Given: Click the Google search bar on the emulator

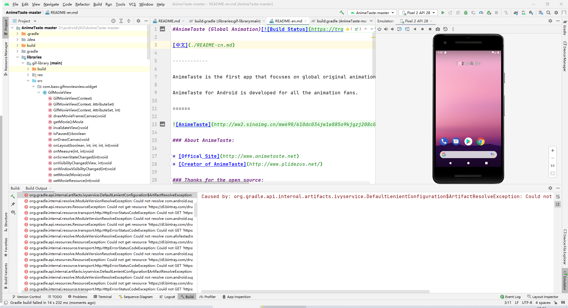Looking at the screenshot, I should coord(468,155).
